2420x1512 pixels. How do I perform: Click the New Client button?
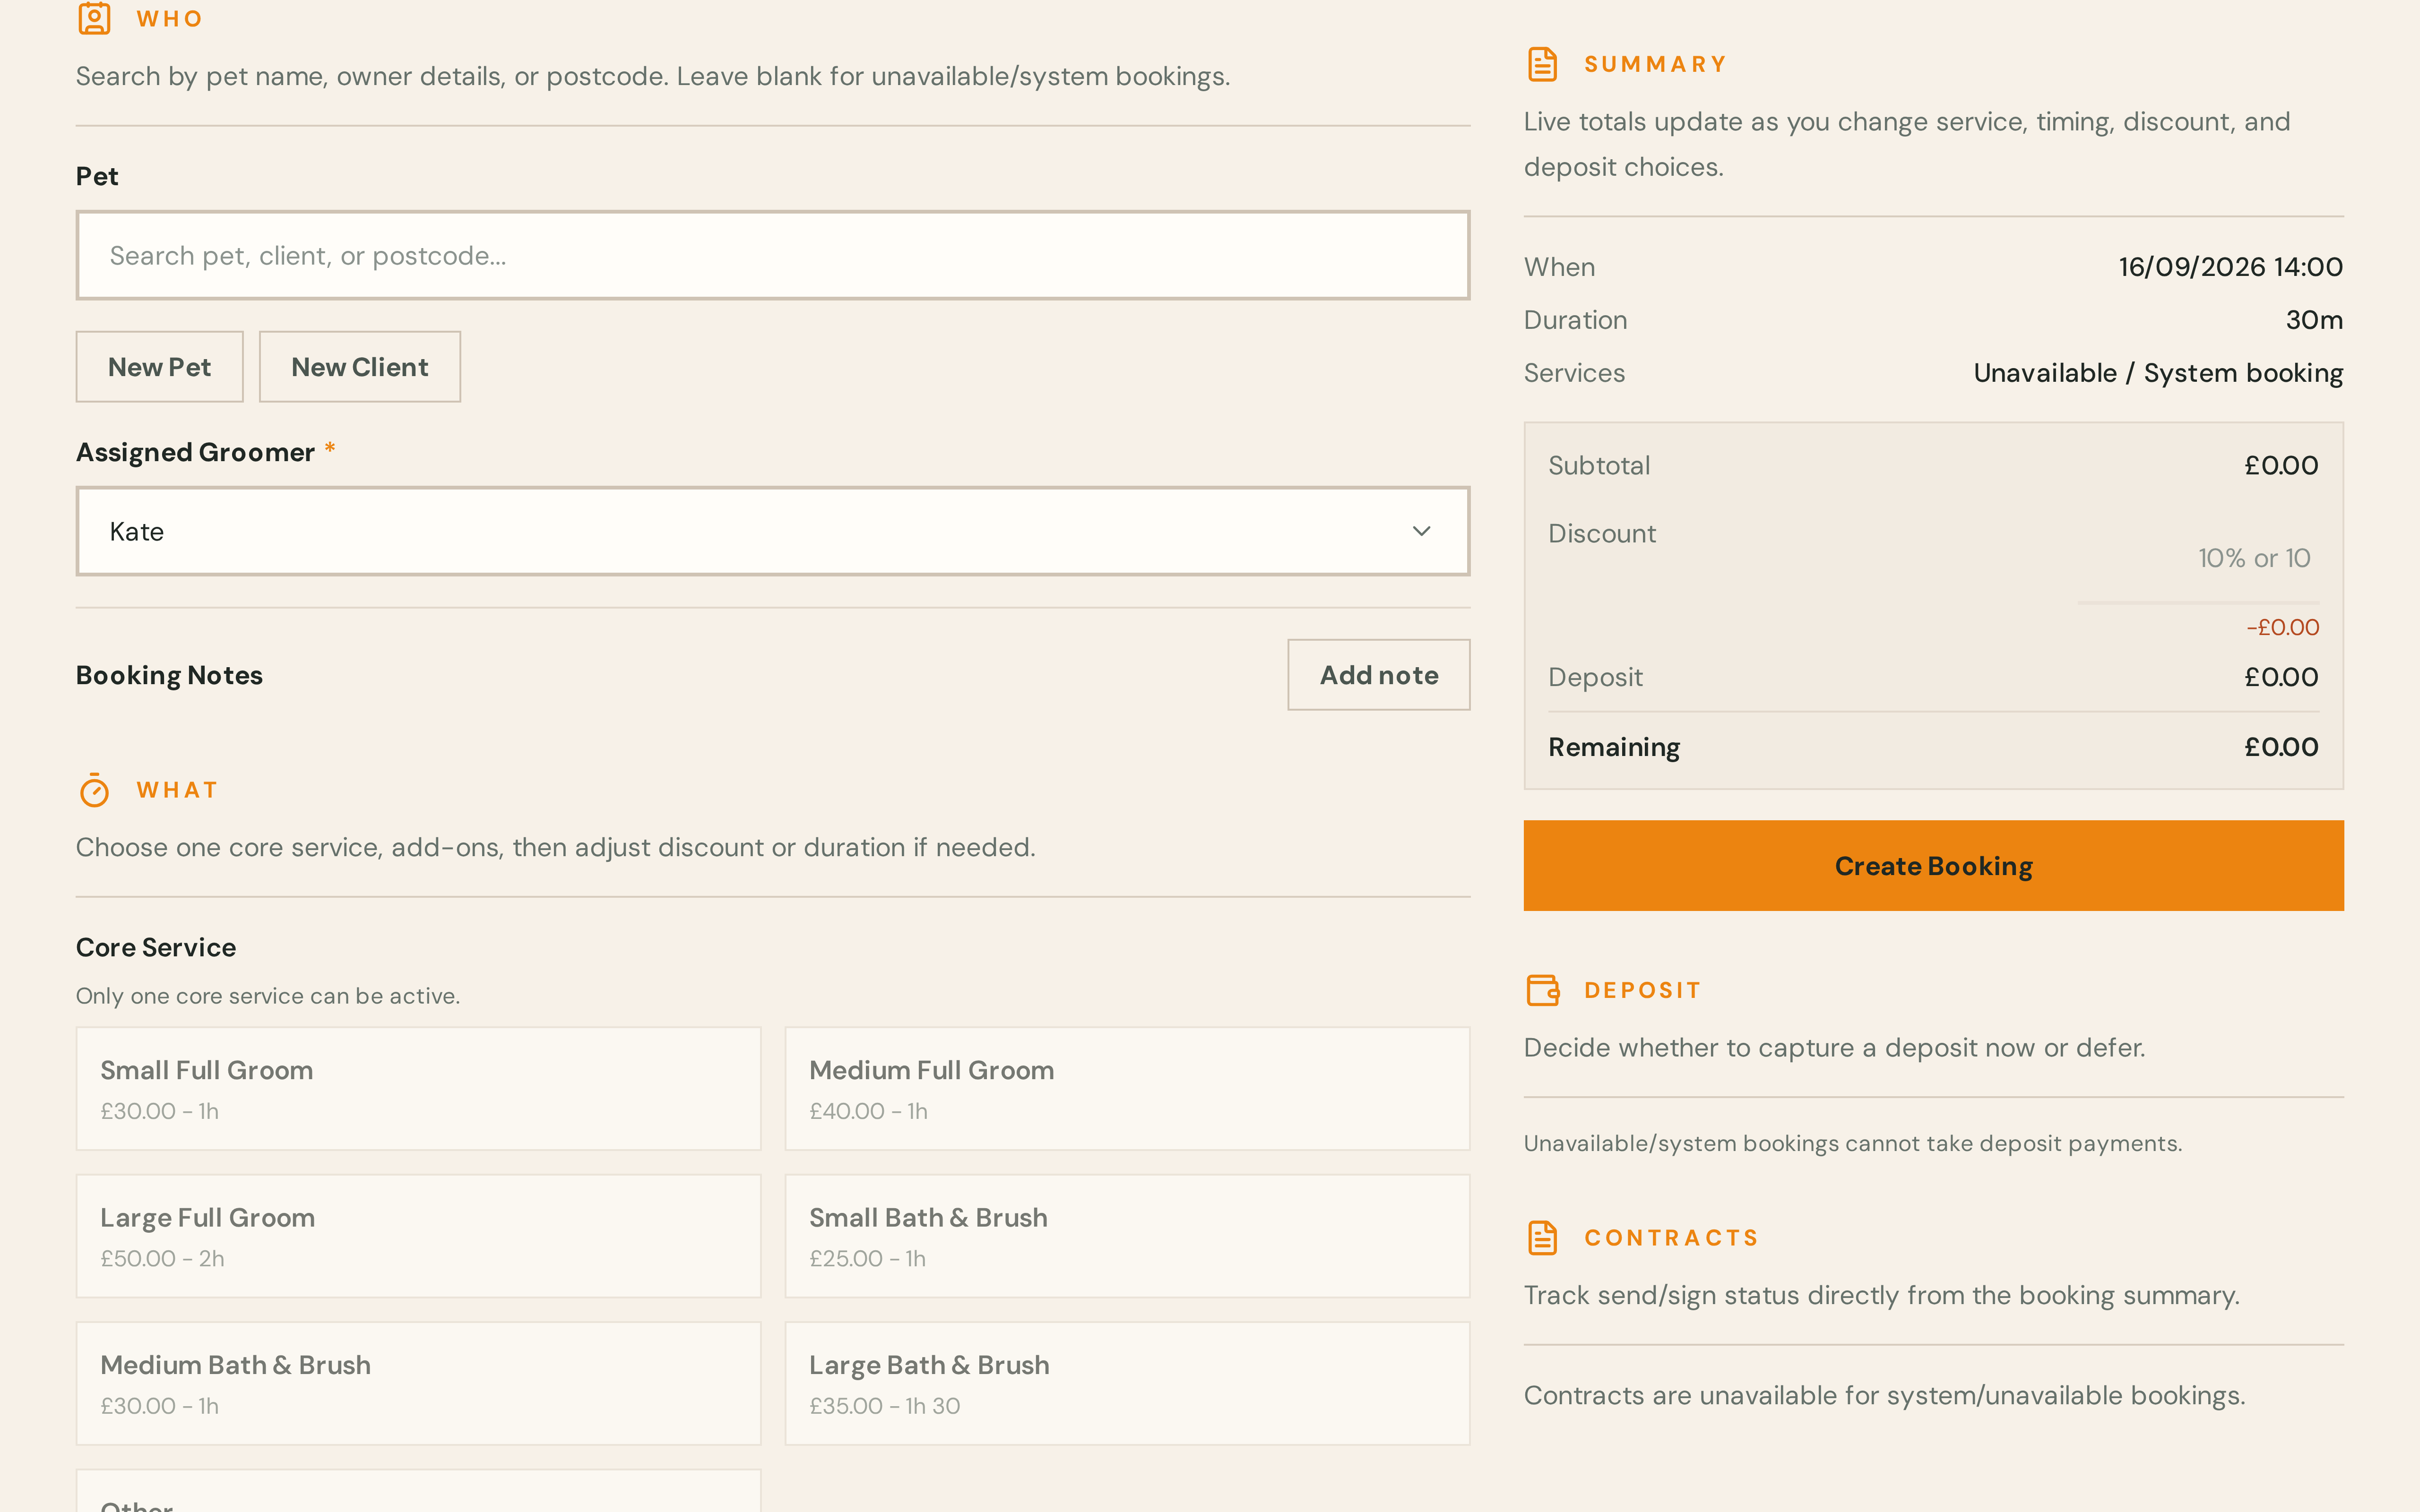[359, 367]
